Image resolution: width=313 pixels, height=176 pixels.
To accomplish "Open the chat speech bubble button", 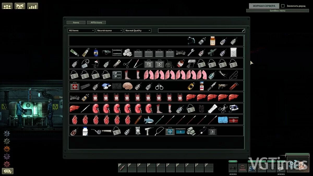I will (8, 171).
